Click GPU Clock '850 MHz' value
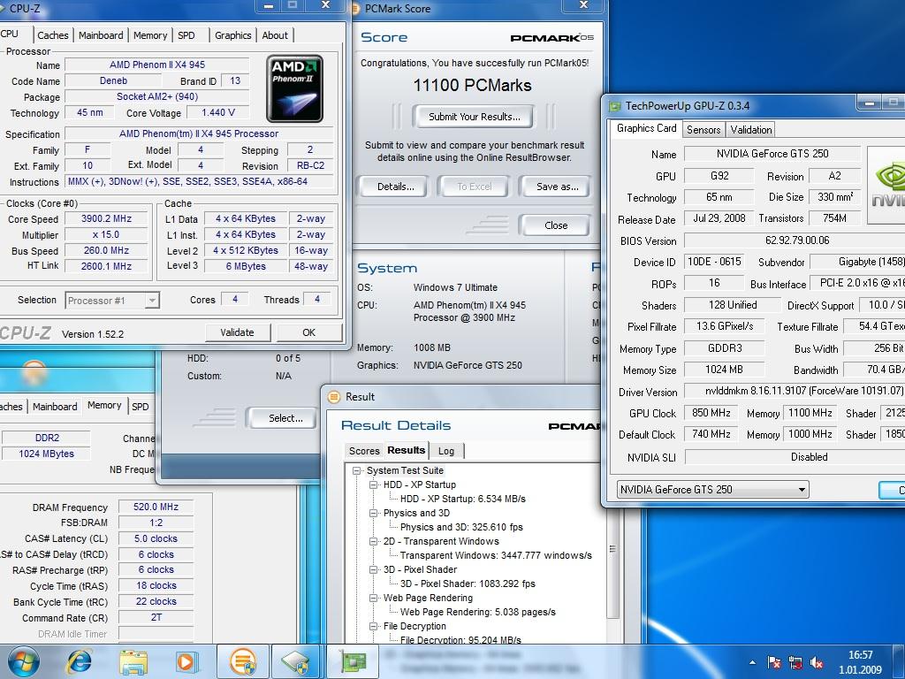Image resolution: width=905 pixels, height=679 pixels. click(711, 413)
